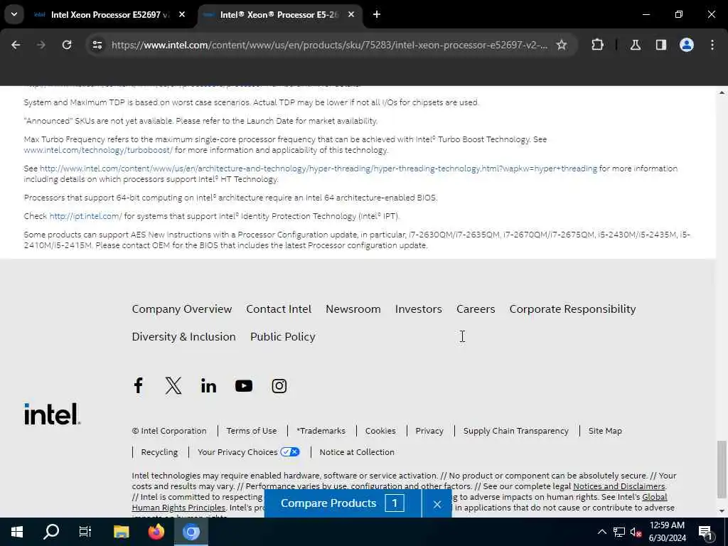
Task: Click the browser forward arrow
Action: pyautogui.click(x=41, y=45)
